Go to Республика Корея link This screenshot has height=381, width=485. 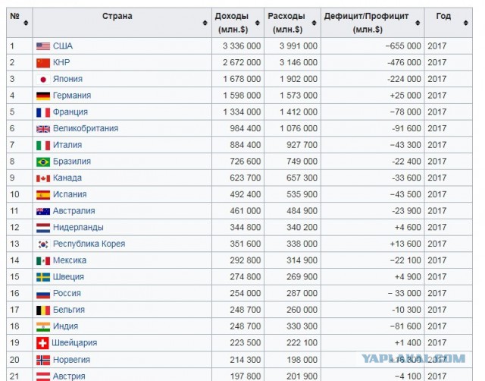point(89,244)
